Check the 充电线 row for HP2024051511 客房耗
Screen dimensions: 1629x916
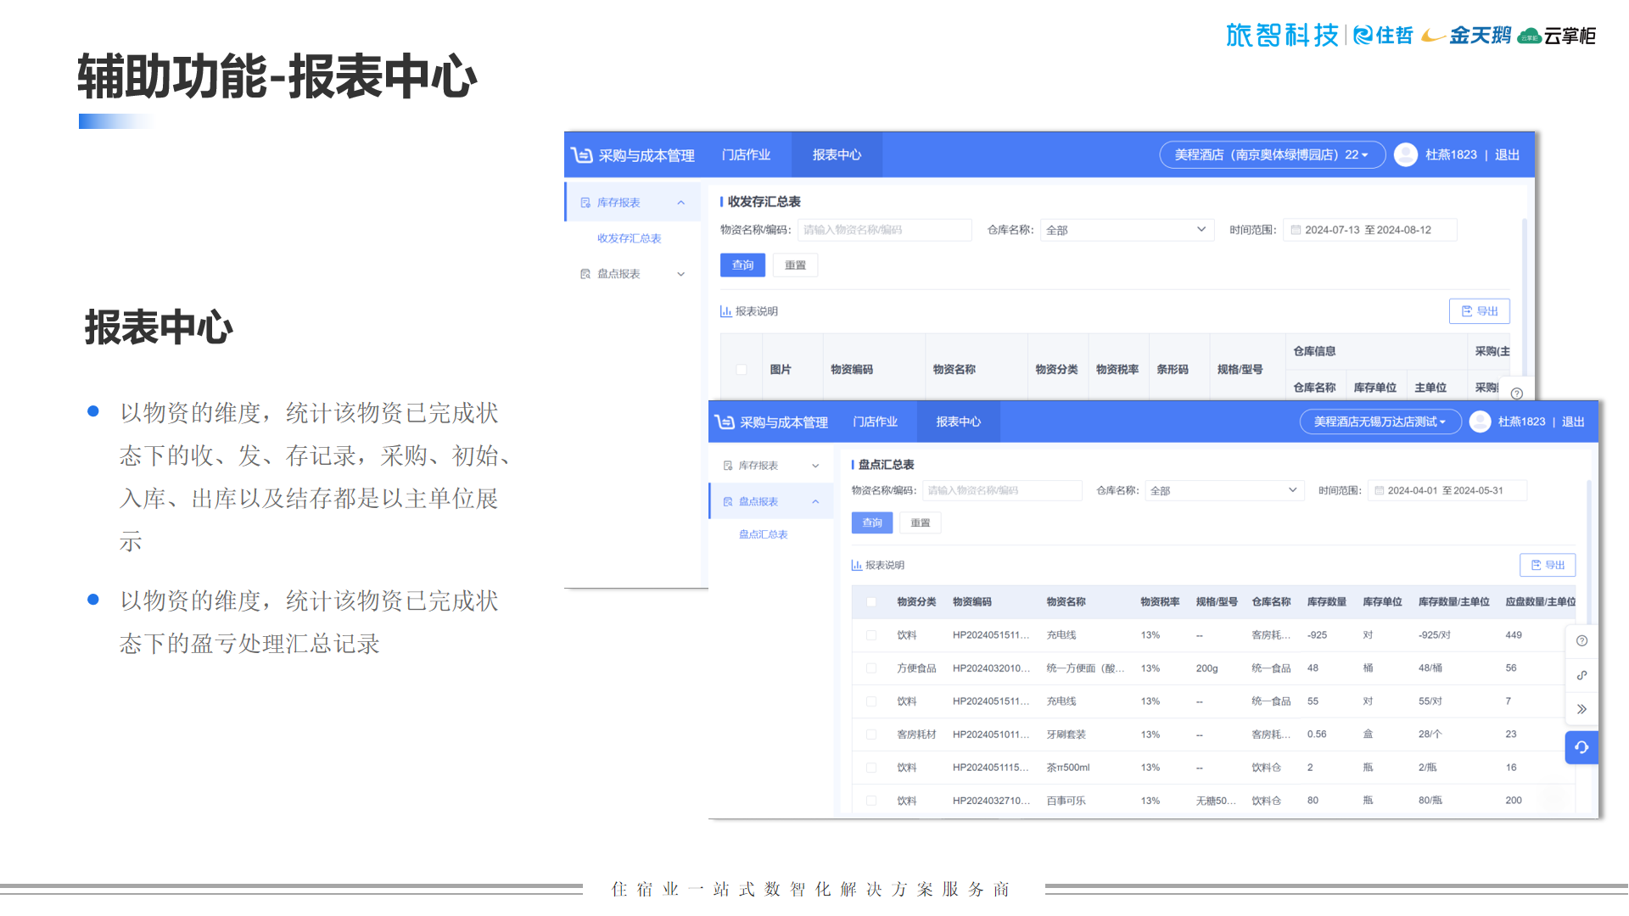click(x=871, y=635)
